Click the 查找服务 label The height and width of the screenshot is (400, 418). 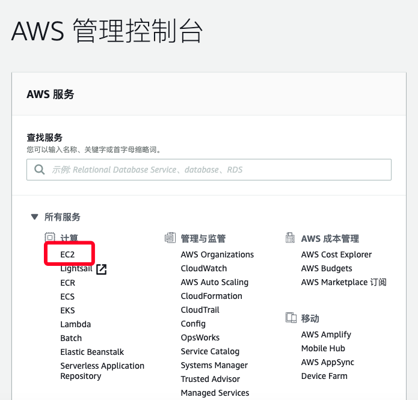(x=45, y=138)
